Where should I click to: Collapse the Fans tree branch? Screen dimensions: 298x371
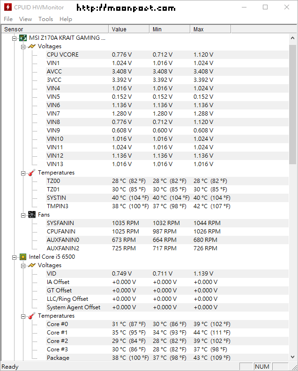23,215
